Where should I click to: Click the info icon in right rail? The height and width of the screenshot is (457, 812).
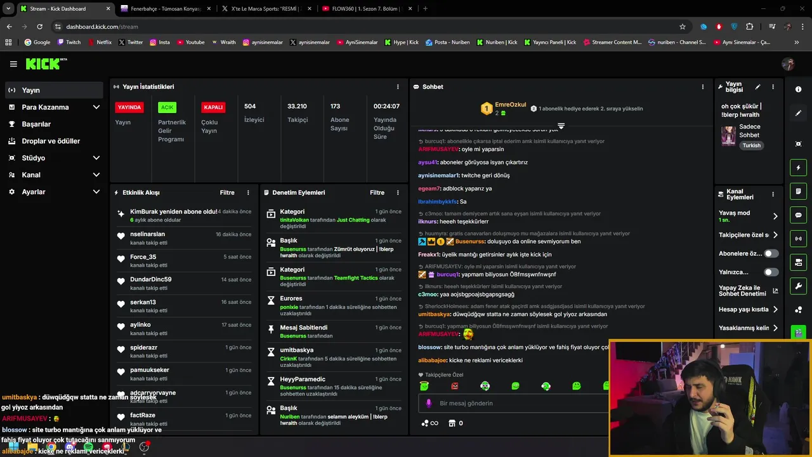(x=798, y=89)
